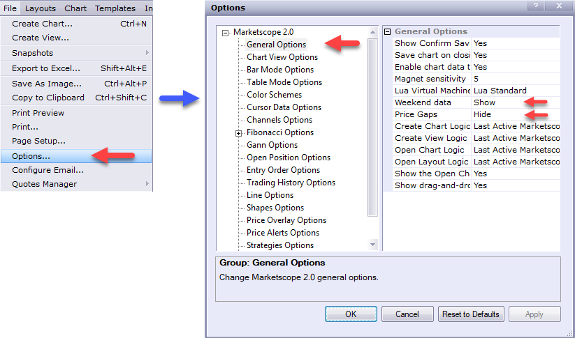
Task: Expand the Quotes Manager submenu
Action: (x=76, y=184)
